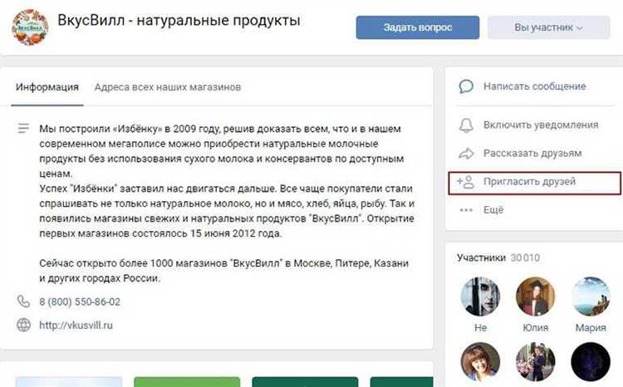Open the Адреса всех наших магазинов tab
The image size is (623, 387).
pos(168,87)
